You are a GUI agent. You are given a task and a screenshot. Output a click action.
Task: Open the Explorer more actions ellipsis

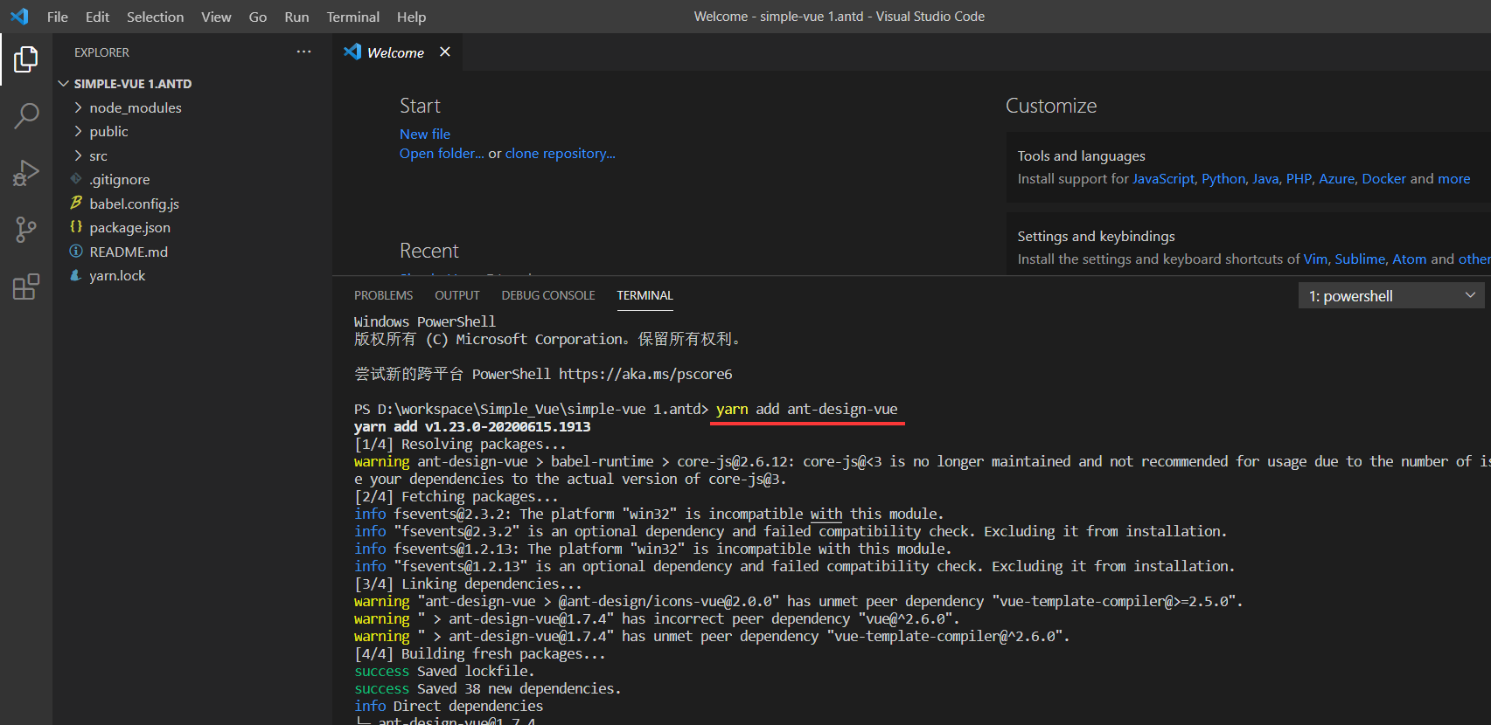tap(303, 52)
